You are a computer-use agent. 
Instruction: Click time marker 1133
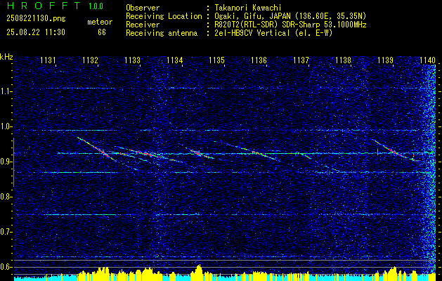point(132,60)
